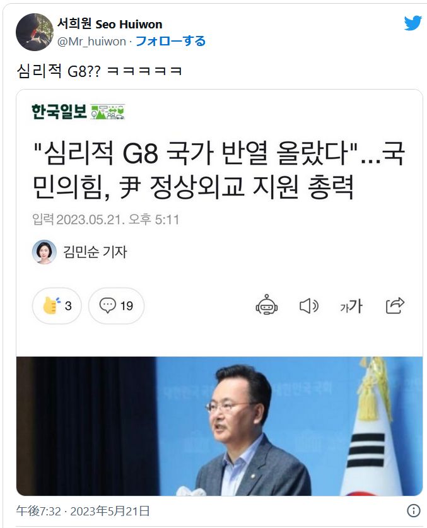This screenshot has height=528, width=427.
Task: Click the フォローする follow link
Action: (170, 41)
